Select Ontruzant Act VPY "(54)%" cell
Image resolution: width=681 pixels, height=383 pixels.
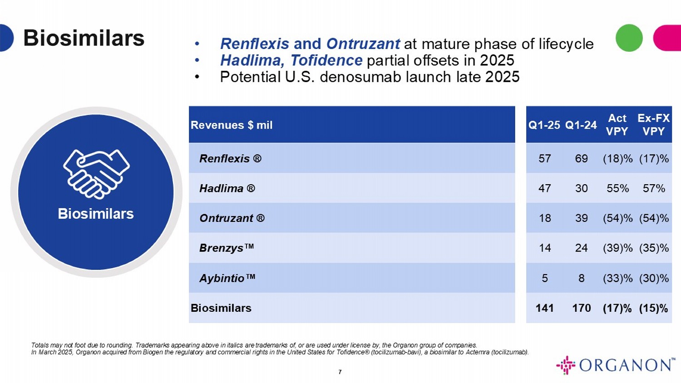tap(618, 218)
